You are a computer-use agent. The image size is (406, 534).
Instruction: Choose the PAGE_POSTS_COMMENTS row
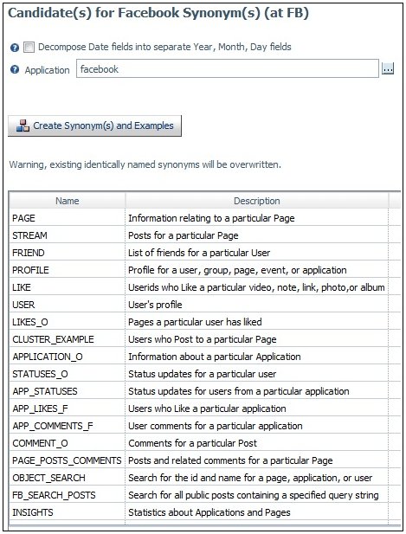point(204,460)
